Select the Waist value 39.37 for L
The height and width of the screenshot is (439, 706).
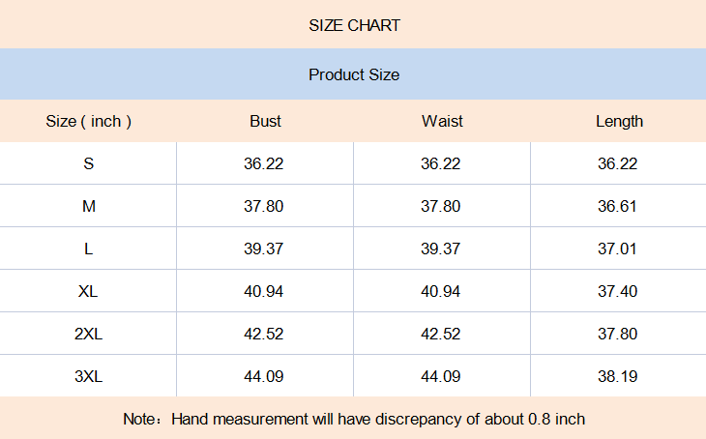coord(441,249)
